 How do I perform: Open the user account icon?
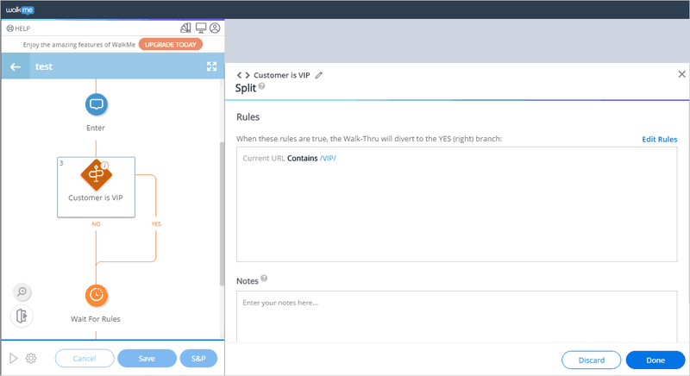(x=215, y=28)
